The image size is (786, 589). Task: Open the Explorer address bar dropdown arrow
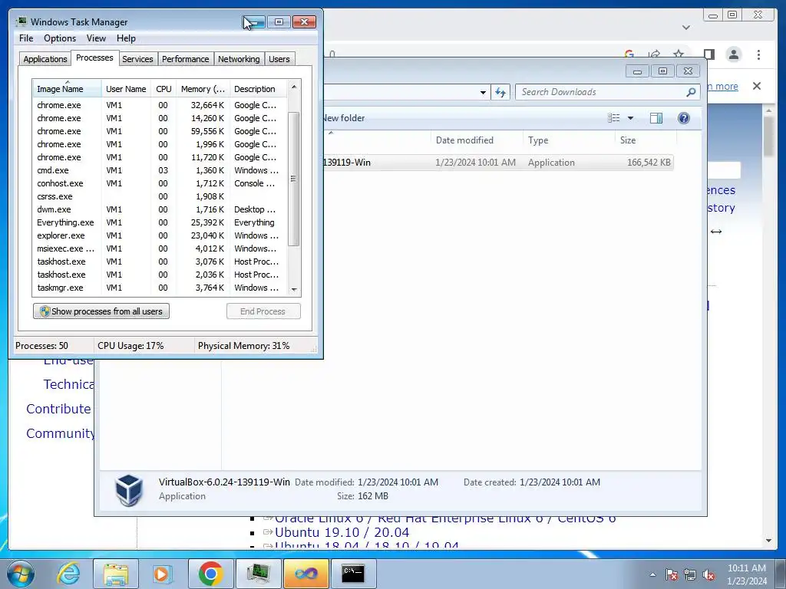(x=483, y=92)
